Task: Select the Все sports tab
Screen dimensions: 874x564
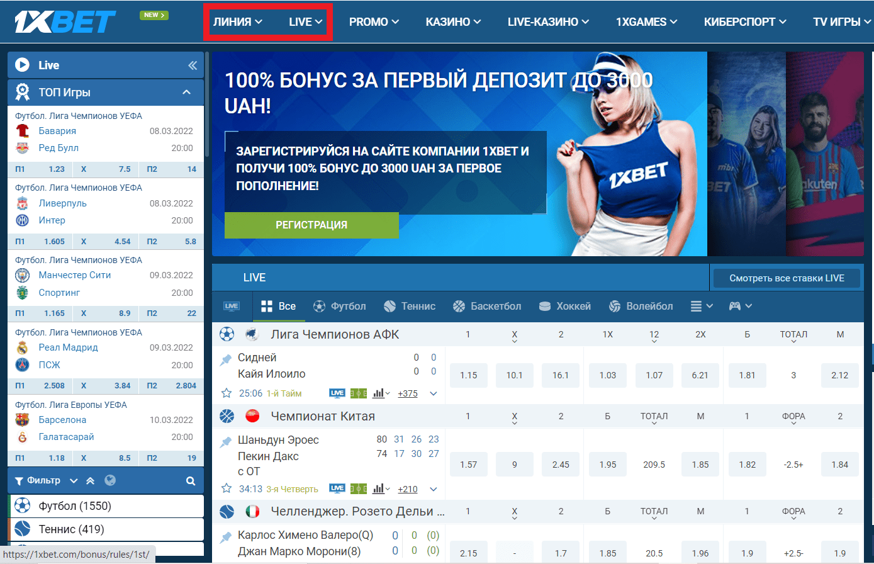Action: point(278,307)
